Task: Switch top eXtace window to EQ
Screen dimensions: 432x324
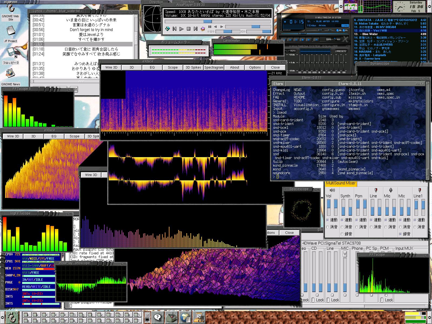Action: [152, 67]
